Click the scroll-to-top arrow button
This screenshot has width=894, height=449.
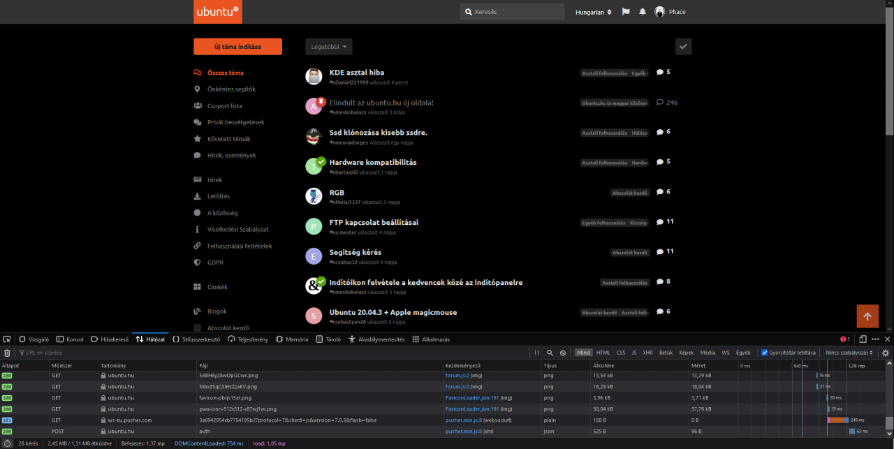coord(867,316)
